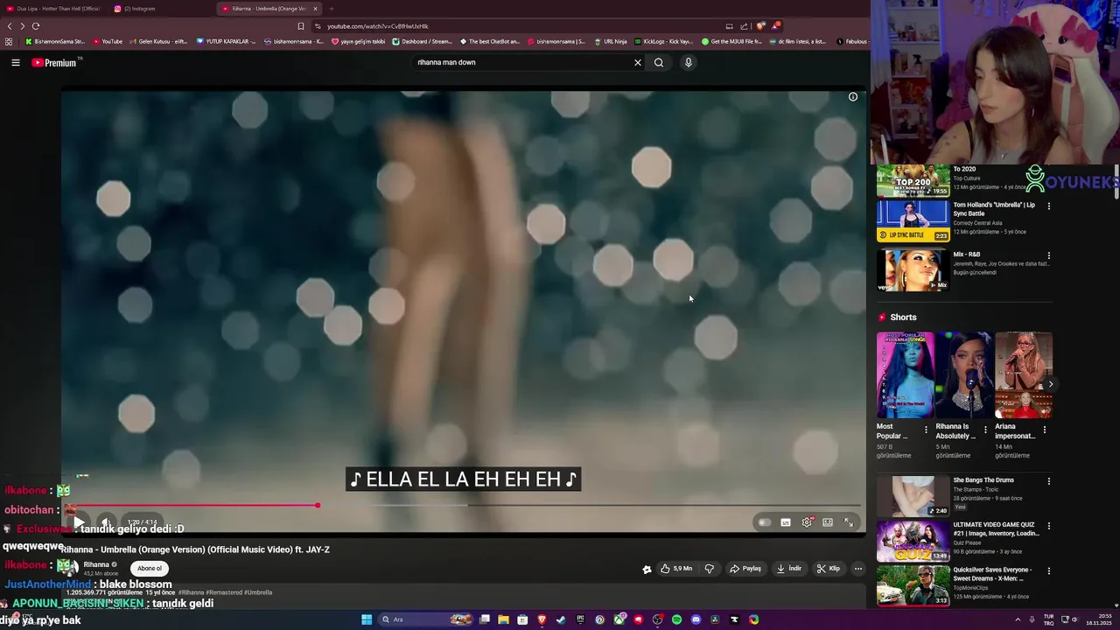Viewport: 1120px width, 630px height.
Task: Open Steam from the taskbar
Action: pyautogui.click(x=561, y=619)
